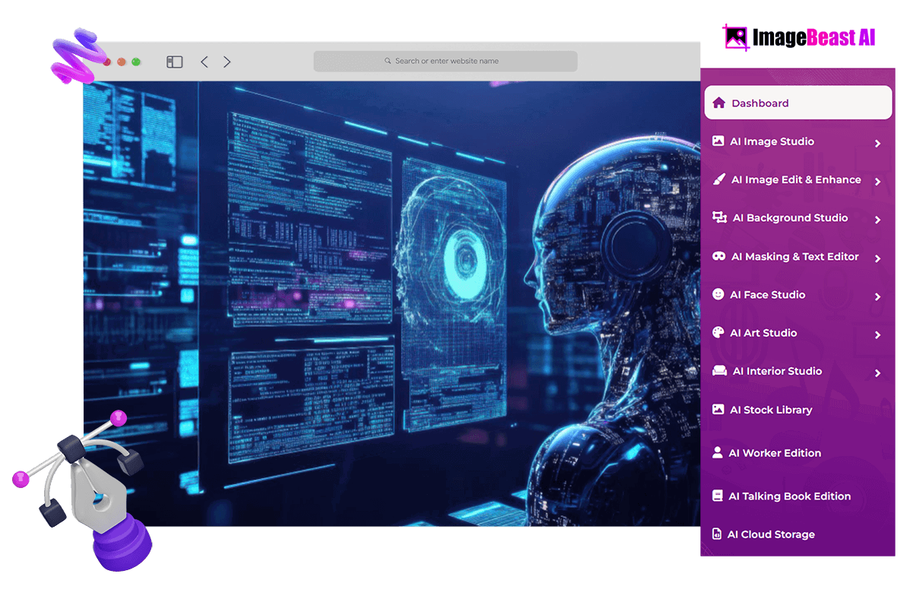Click the Dashboard home icon

pyautogui.click(x=719, y=103)
